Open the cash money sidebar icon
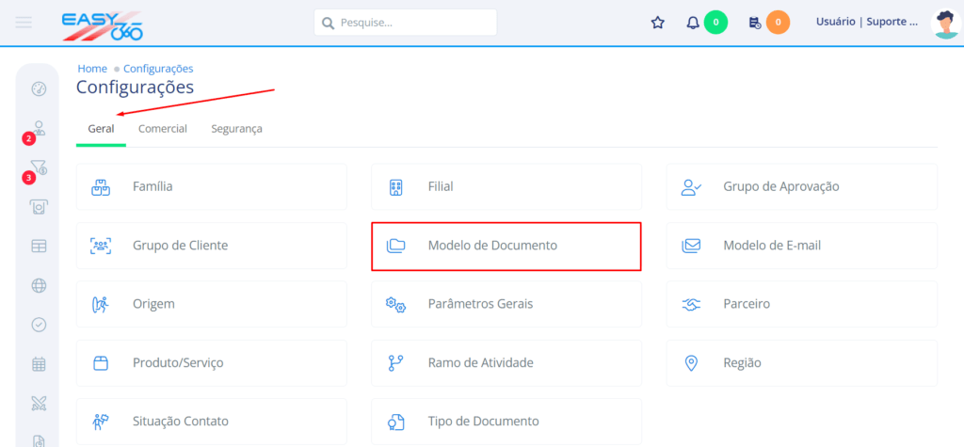Viewport: 964px width, 447px height. pyautogui.click(x=39, y=207)
